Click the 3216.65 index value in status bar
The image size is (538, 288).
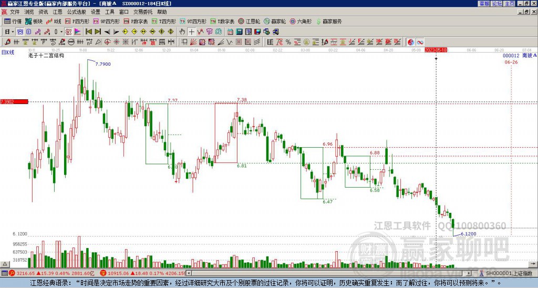pos(26,273)
